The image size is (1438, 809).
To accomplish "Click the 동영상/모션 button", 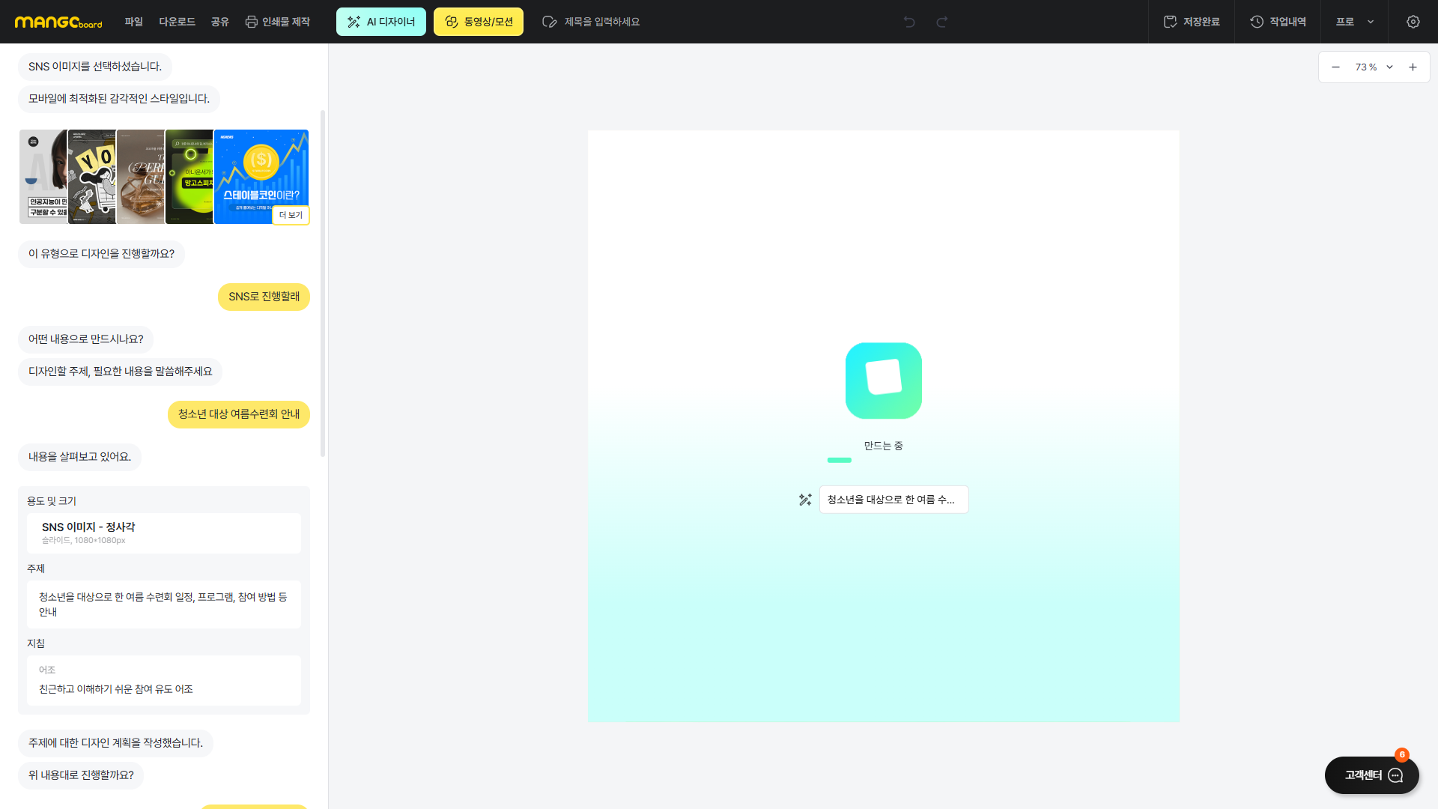I will pos(478,22).
